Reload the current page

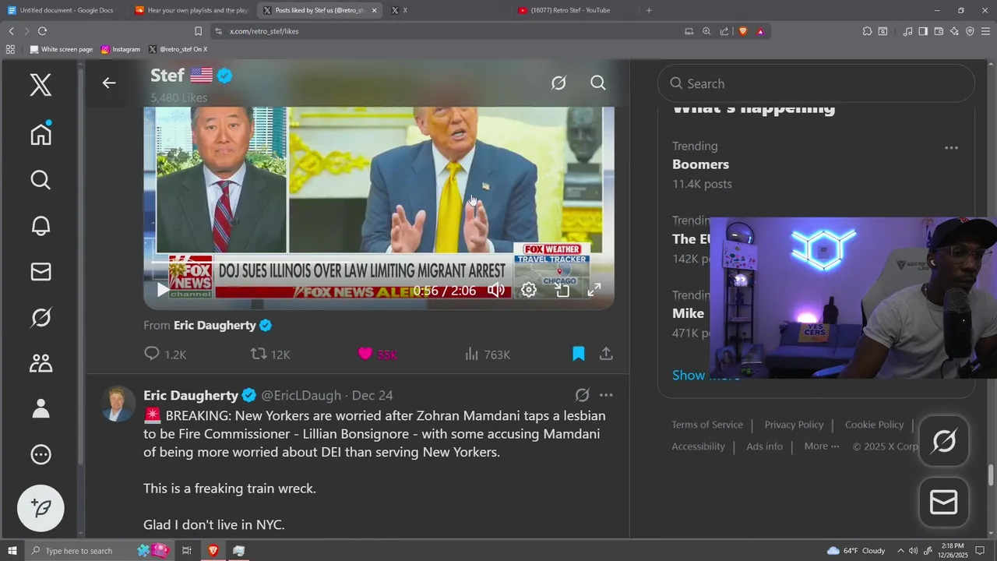(x=42, y=31)
